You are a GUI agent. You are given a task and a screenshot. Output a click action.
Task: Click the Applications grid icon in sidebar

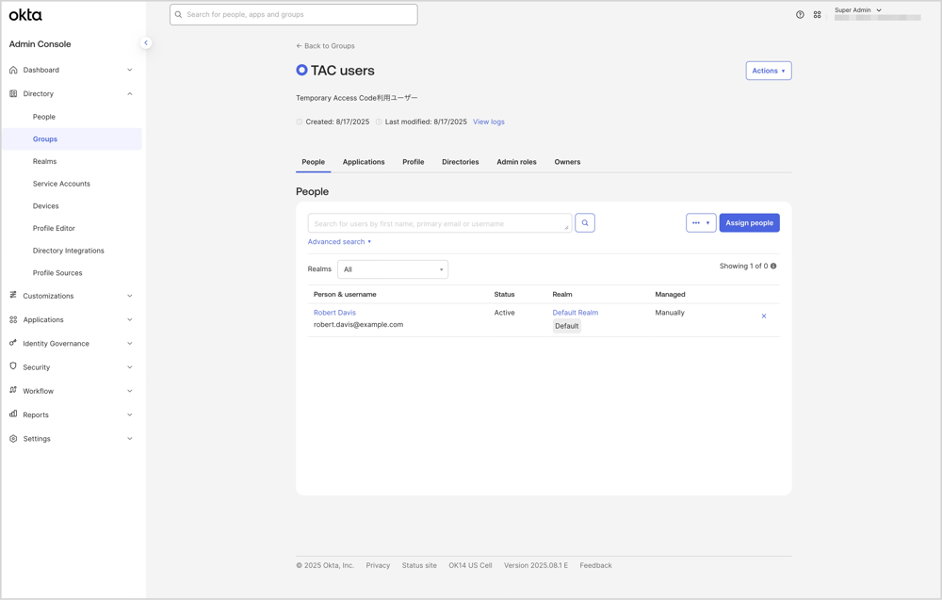coord(13,319)
